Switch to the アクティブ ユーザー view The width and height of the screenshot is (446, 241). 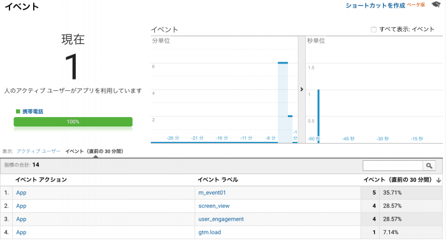38,151
